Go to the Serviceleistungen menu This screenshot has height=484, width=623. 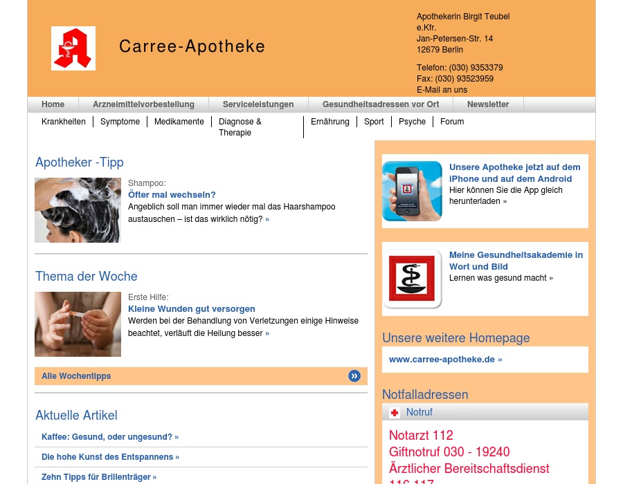pyautogui.click(x=258, y=104)
